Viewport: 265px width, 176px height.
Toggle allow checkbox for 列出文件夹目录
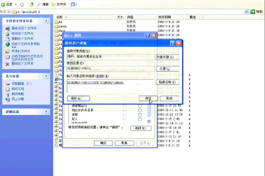click(125, 110)
